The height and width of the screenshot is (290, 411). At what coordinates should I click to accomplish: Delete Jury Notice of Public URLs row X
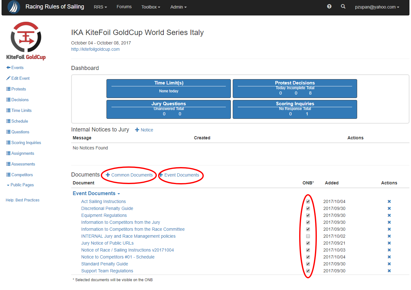389,243
